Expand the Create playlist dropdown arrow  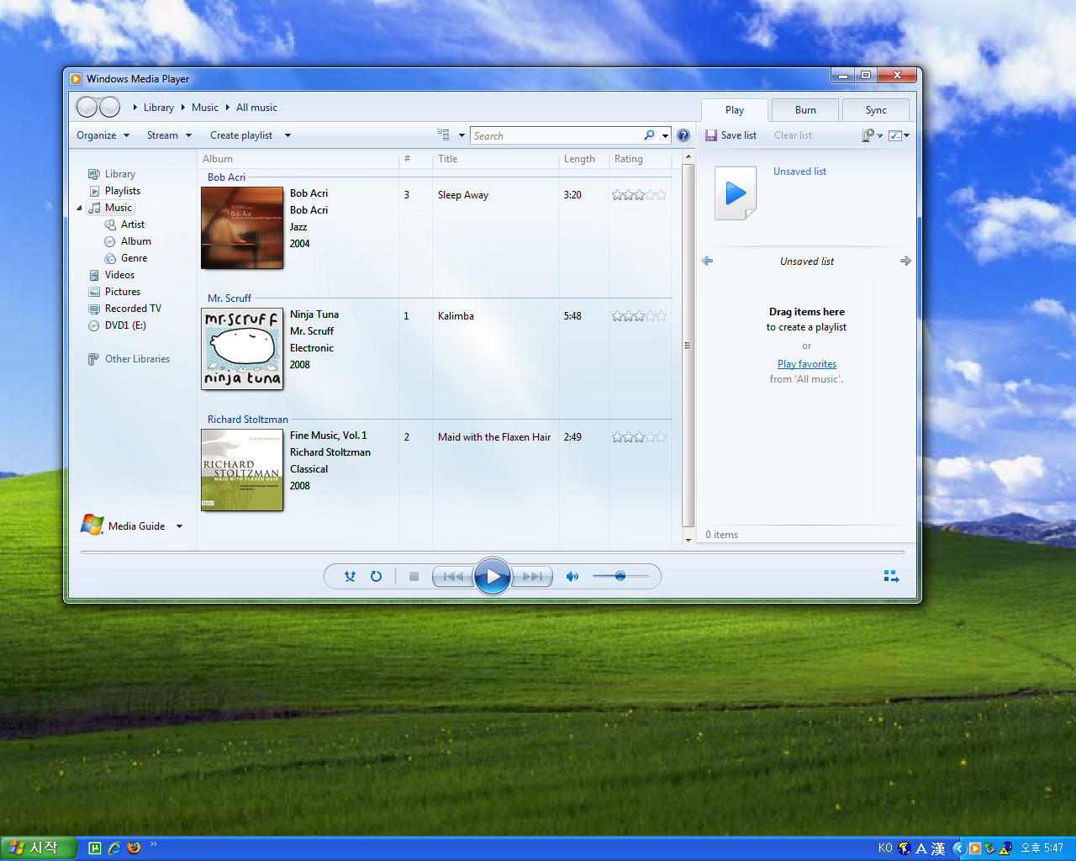(x=287, y=135)
